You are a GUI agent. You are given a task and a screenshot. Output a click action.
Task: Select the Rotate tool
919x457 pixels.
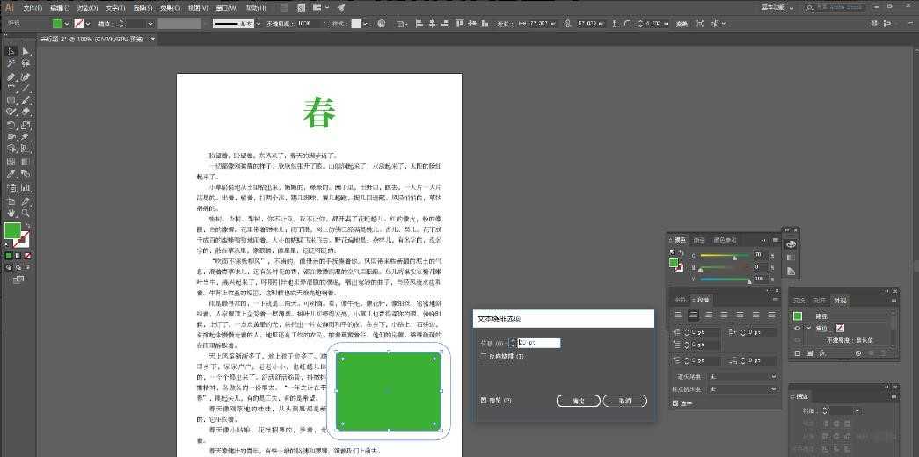point(11,125)
